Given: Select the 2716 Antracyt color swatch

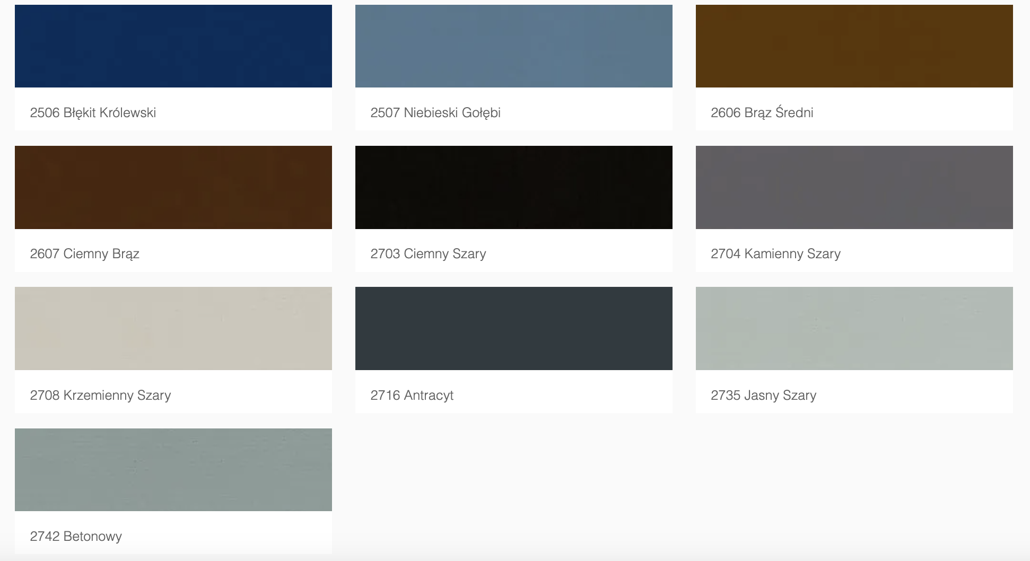Looking at the screenshot, I should tap(513, 328).
